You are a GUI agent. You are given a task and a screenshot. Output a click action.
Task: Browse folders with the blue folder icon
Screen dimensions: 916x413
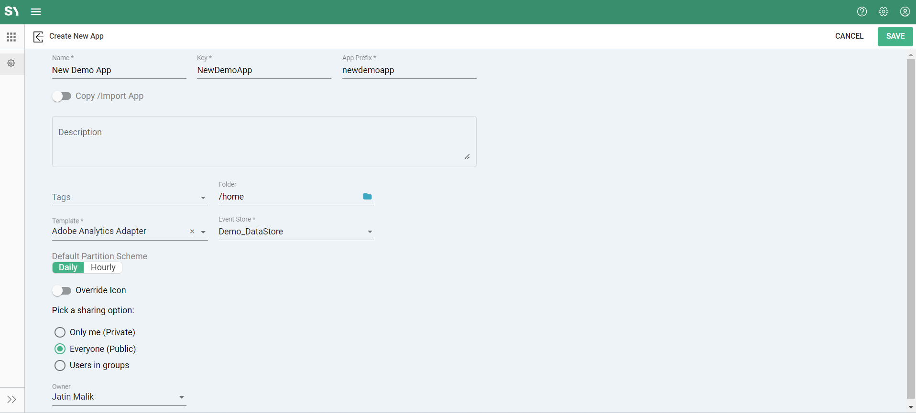coord(367,197)
